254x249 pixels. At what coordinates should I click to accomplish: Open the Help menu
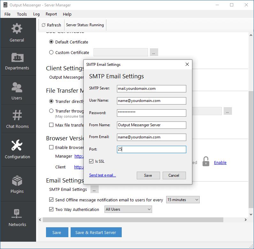click(x=67, y=14)
